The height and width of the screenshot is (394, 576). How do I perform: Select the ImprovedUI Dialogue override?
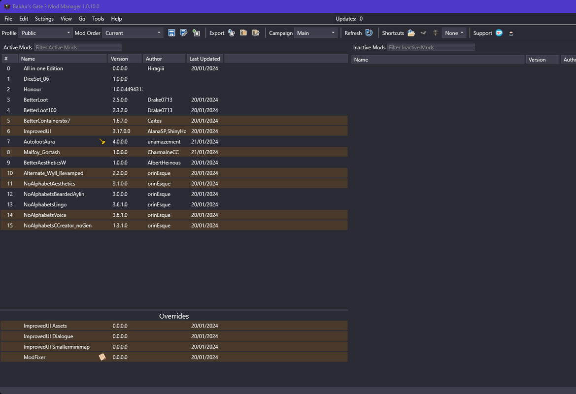pos(174,336)
